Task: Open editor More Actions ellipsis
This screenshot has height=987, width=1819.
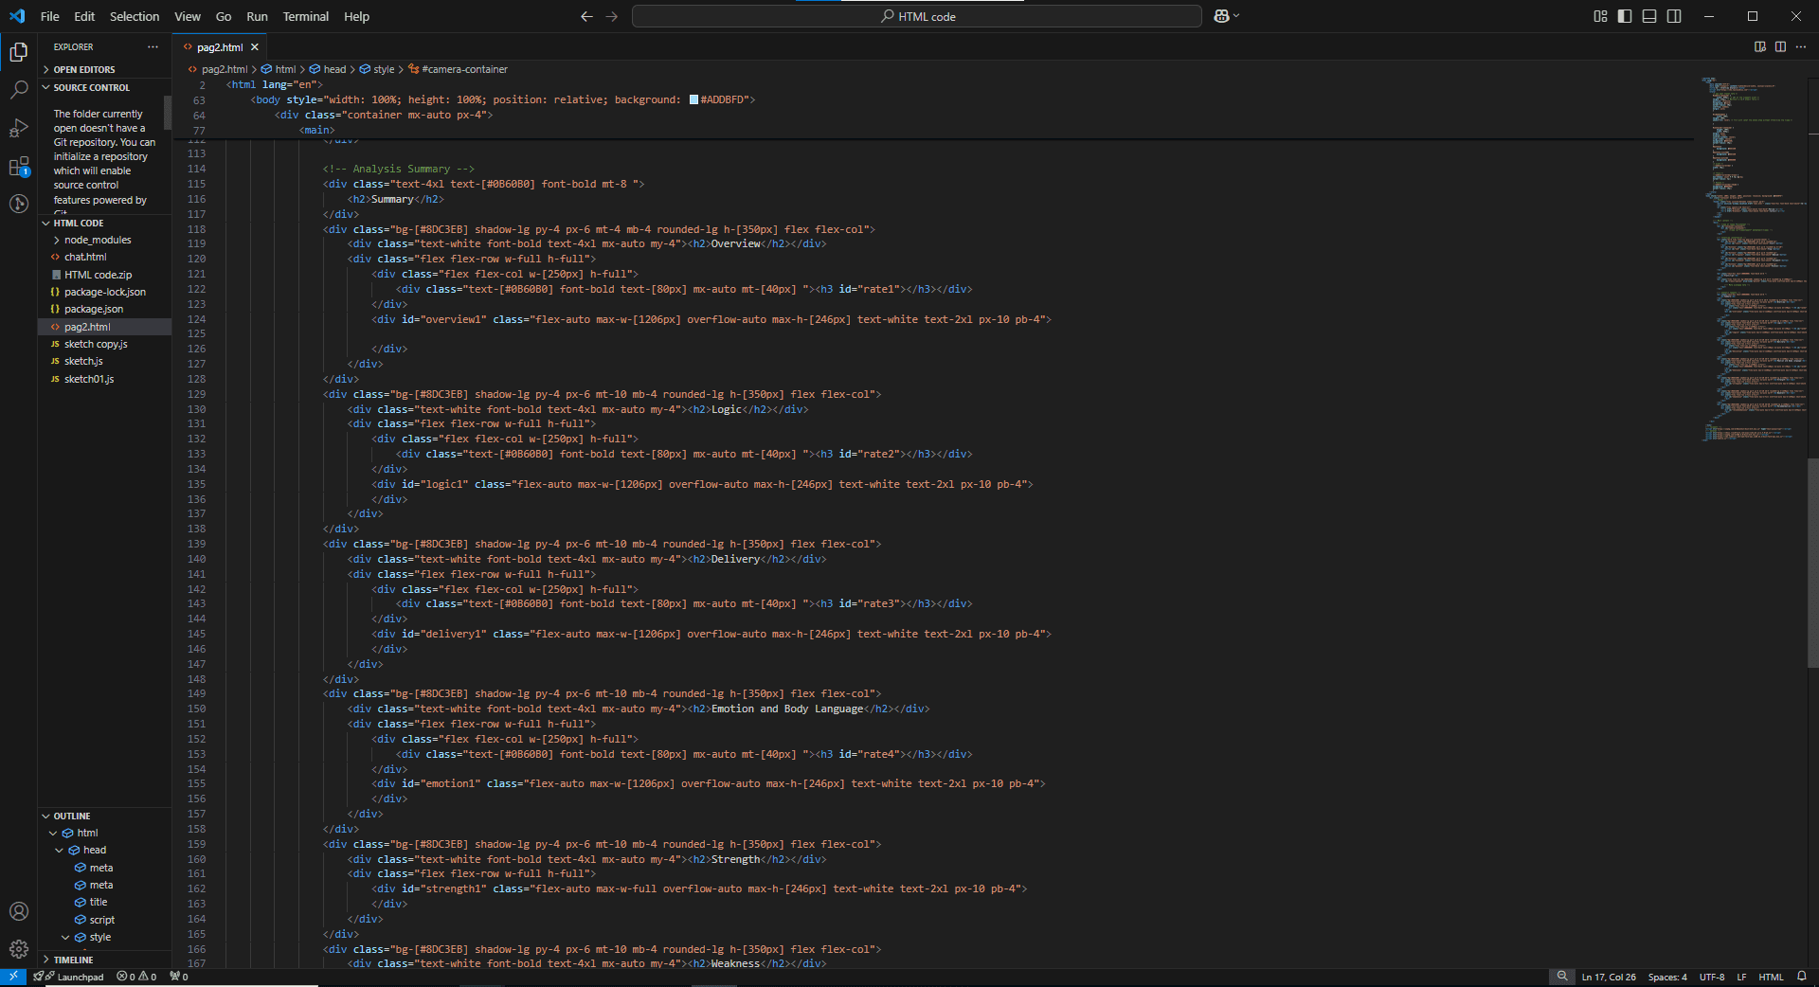Action: point(1801,46)
